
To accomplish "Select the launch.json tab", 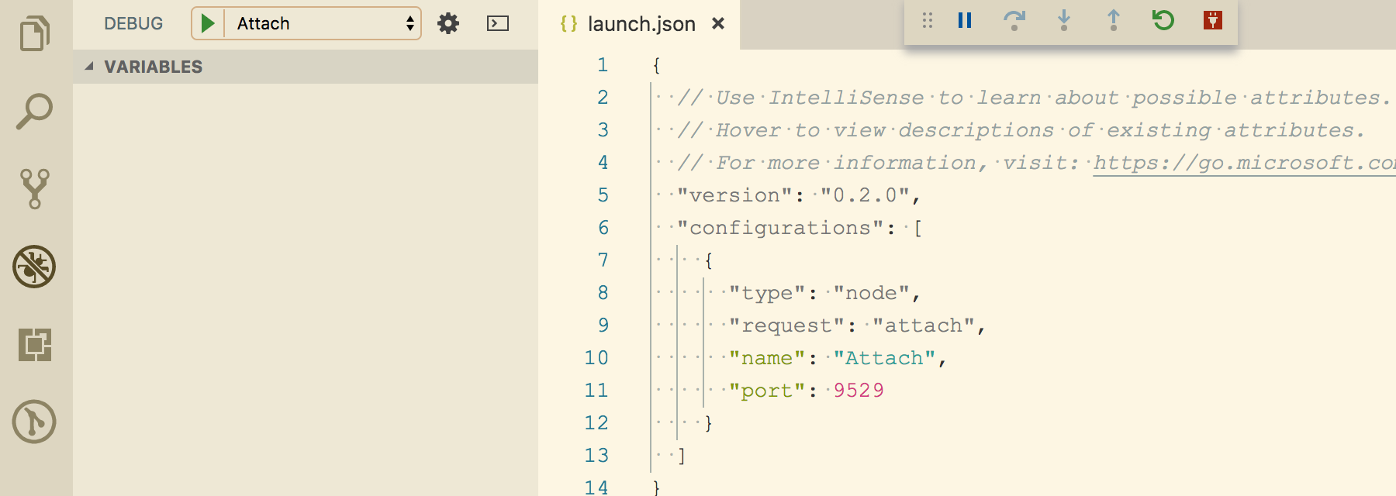I will click(641, 24).
